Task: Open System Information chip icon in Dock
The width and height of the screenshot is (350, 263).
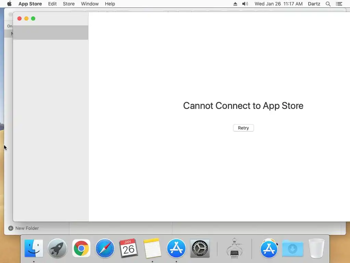Action: pyautogui.click(x=234, y=248)
